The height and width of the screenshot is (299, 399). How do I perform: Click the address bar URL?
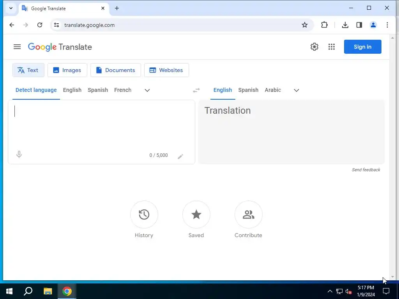point(89,25)
